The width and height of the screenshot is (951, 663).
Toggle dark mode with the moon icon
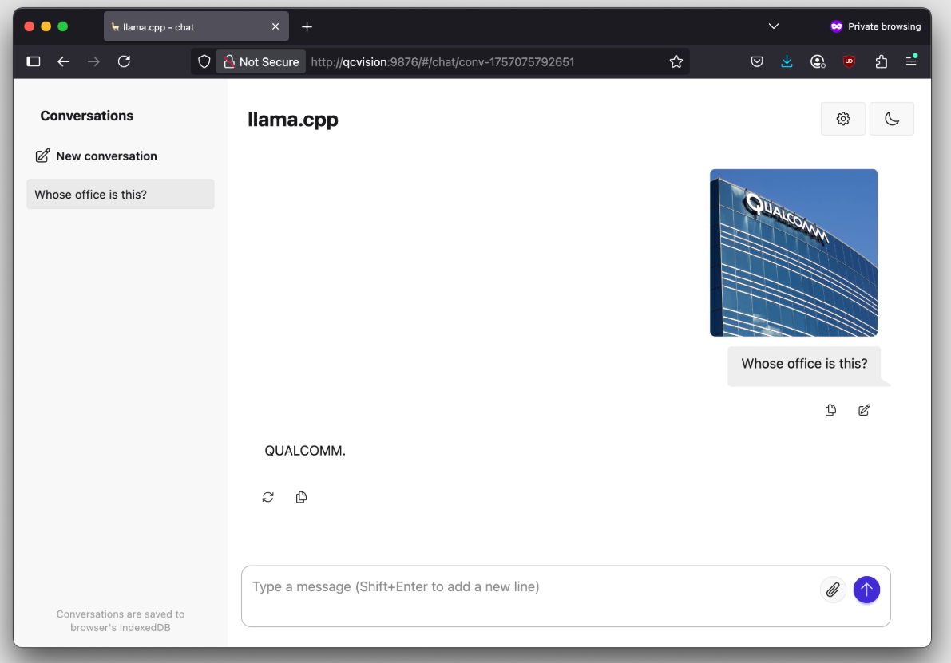coord(892,119)
